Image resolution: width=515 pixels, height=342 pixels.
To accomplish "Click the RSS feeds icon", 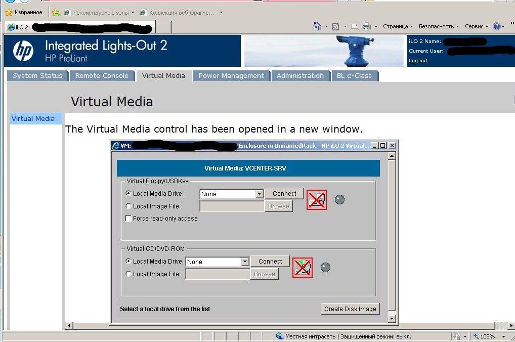I will click(335, 27).
